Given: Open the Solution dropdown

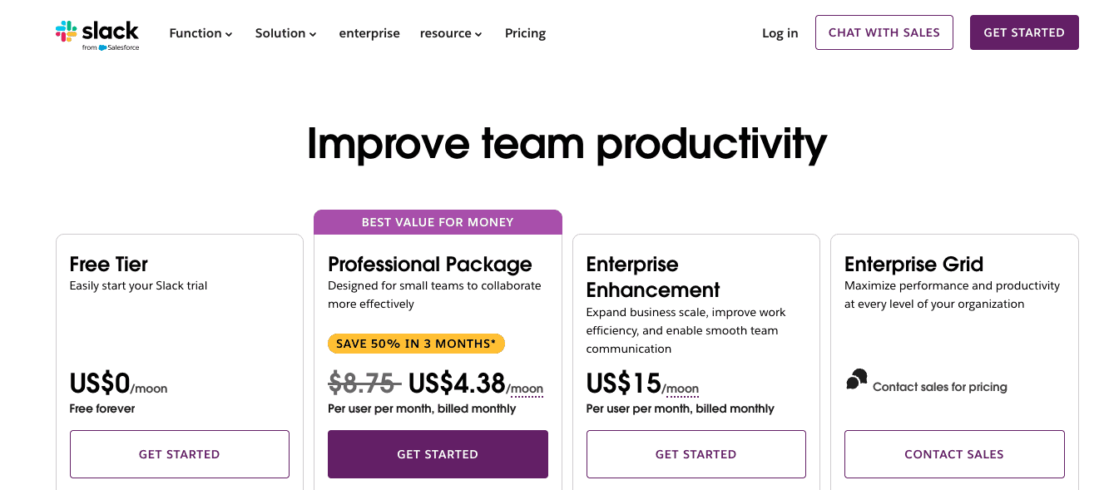Looking at the screenshot, I should coord(285,33).
